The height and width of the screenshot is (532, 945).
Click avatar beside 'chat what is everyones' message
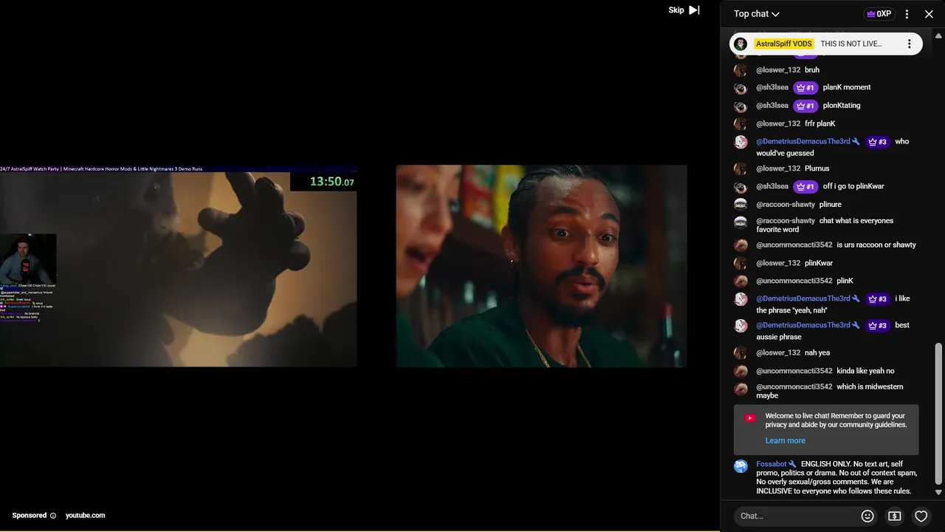tap(740, 222)
